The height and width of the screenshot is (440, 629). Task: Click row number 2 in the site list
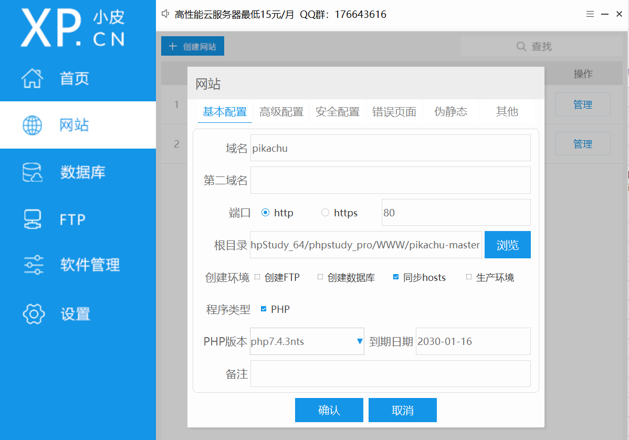tap(176, 144)
